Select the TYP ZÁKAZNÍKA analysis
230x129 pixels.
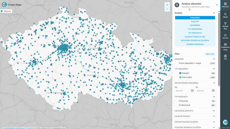click(195, 29)
